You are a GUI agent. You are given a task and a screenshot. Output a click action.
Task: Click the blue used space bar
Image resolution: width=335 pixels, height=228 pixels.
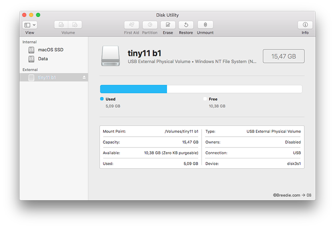(x=134, y=89)
